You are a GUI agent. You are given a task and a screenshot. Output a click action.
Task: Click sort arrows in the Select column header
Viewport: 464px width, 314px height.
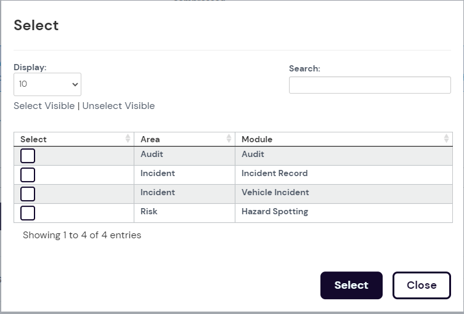pos(128,139)
